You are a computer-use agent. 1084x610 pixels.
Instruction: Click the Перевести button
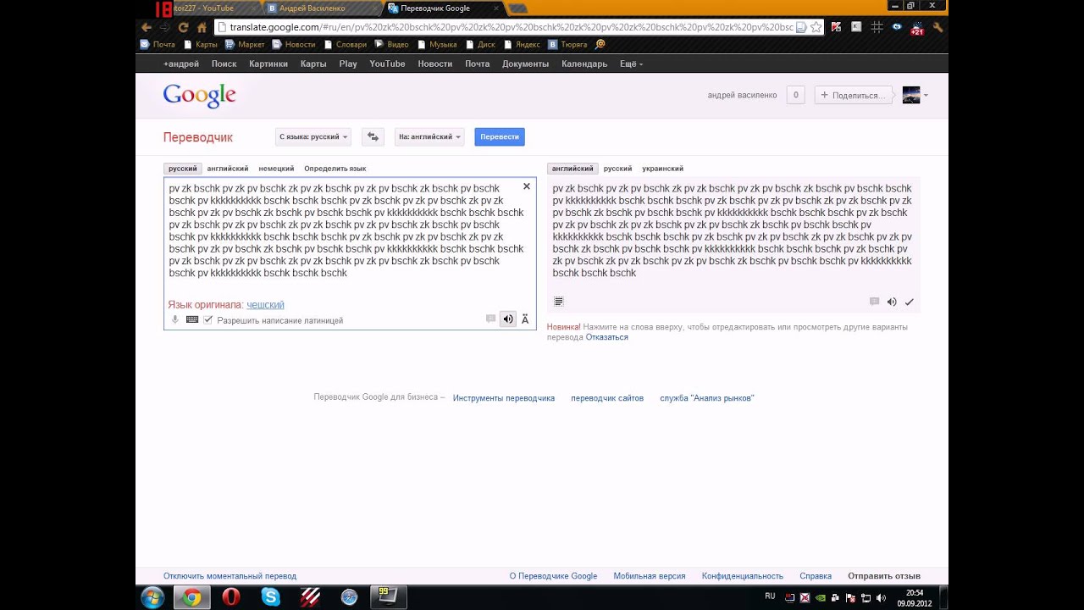click(500, 136)
